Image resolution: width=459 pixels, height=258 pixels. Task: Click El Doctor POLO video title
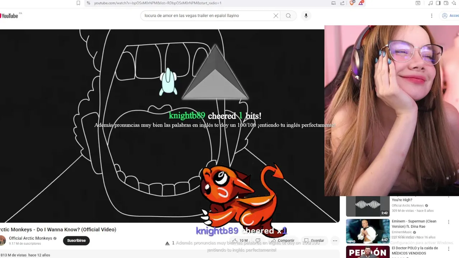tap(415, 250)
